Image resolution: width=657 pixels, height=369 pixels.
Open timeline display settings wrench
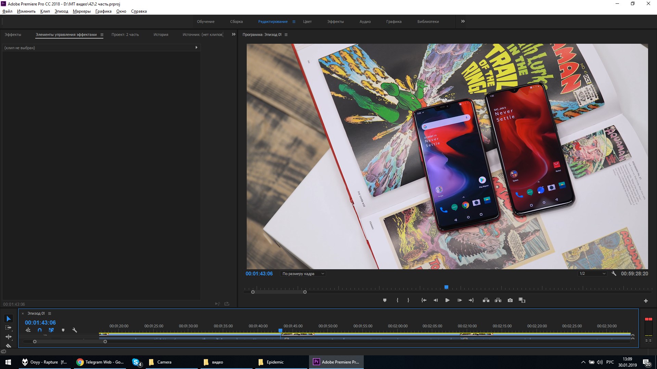coord(75,330)
